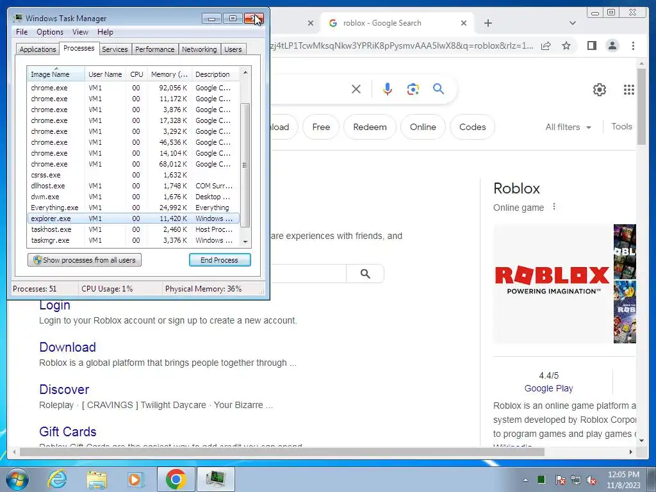
Task: Select the dwm.exe process row
Action: pos(133,197)
